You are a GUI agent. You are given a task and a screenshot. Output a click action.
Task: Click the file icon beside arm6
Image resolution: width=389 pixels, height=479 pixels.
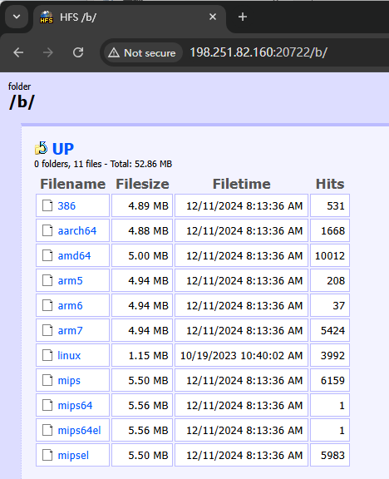coord(47,305)
